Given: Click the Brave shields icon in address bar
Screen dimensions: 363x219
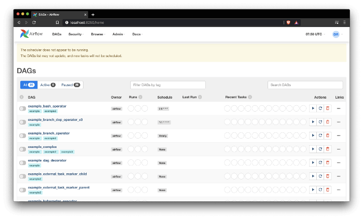Looking at the screenshot, I should (x=288, y=22).
